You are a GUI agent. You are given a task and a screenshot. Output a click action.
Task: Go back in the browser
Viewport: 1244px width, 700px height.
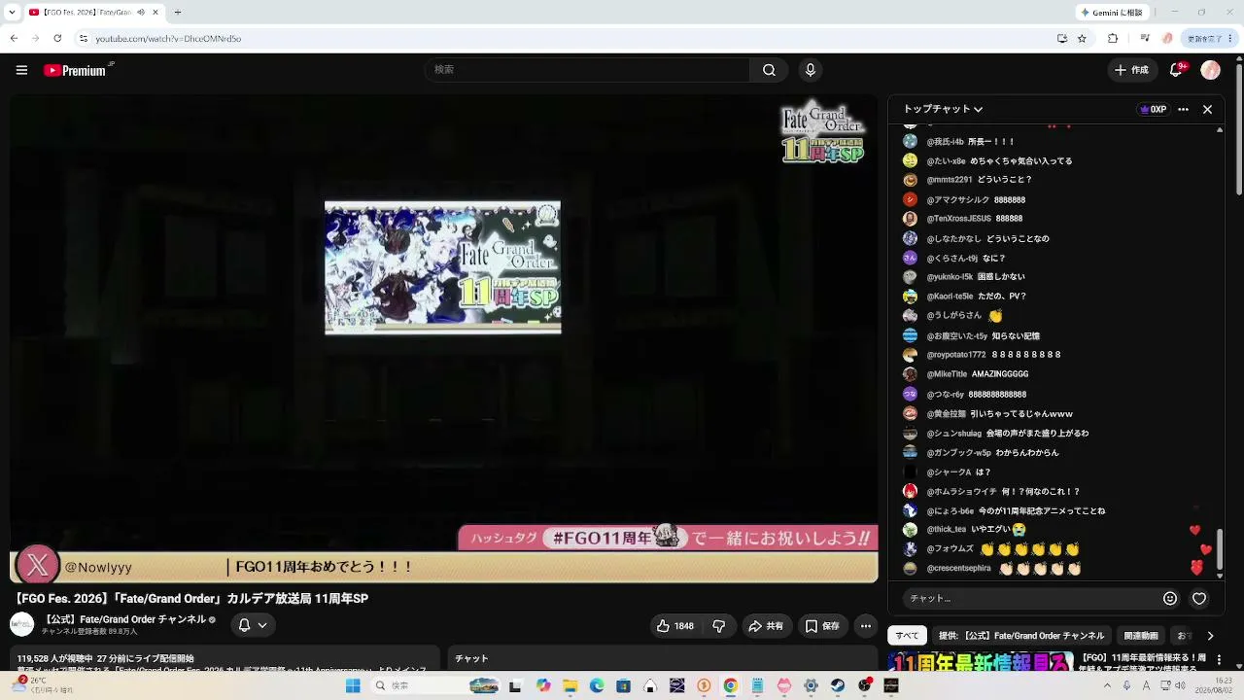pyautogui.click(x=14, y=39)
